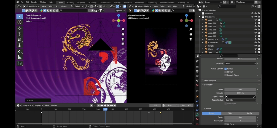Select Round bevel mode button
This screenshot has height=128, width=277.
tap(211, 113)
